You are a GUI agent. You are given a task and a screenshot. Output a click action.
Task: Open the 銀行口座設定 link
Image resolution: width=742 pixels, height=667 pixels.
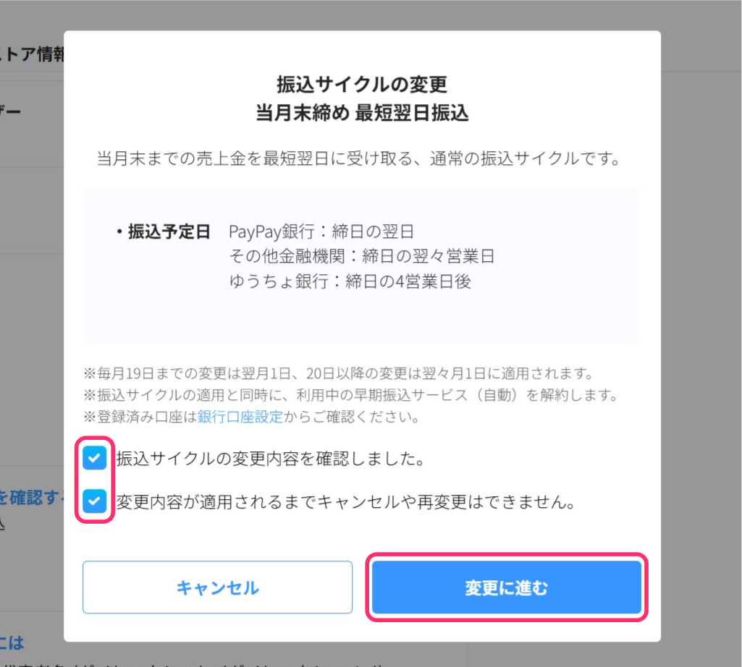(240, 417)
